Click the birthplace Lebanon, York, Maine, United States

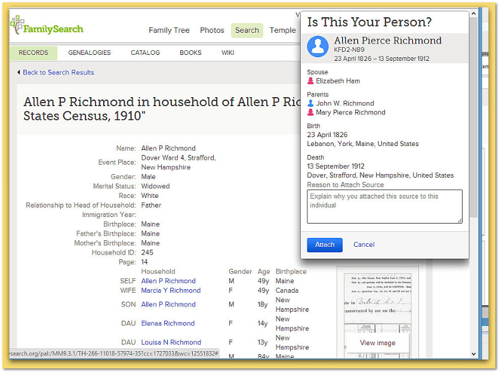click(363, 144)
